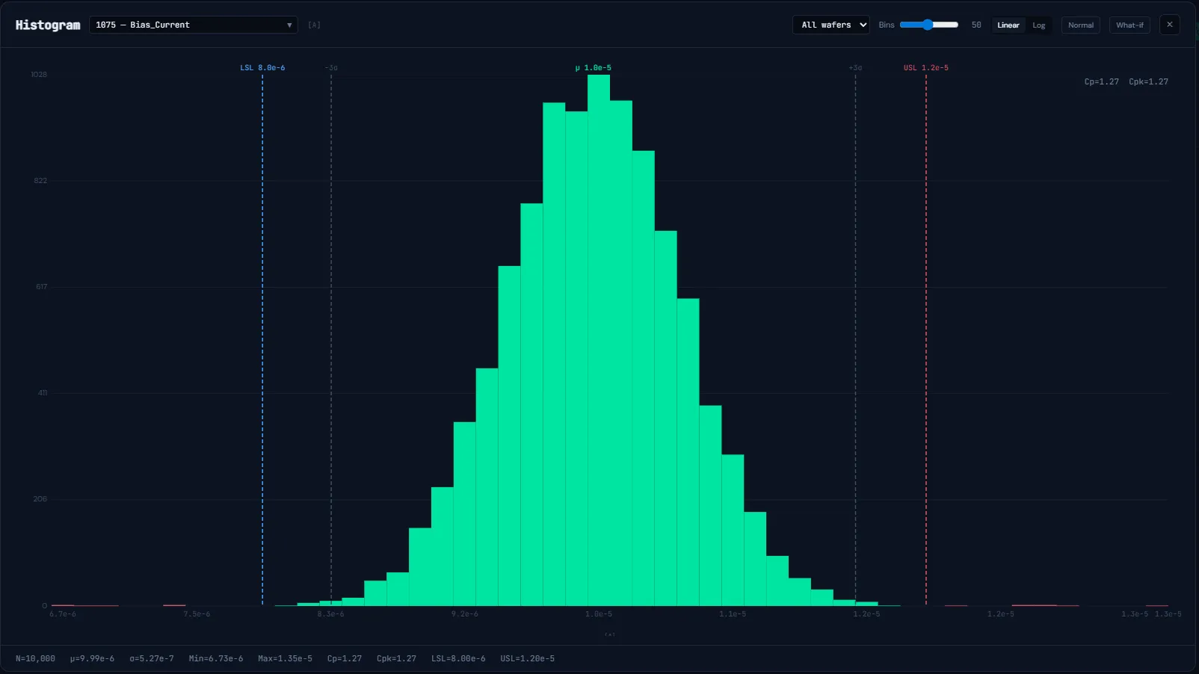Click the USL 1.2e-5 marker label

tap(926, 67)
